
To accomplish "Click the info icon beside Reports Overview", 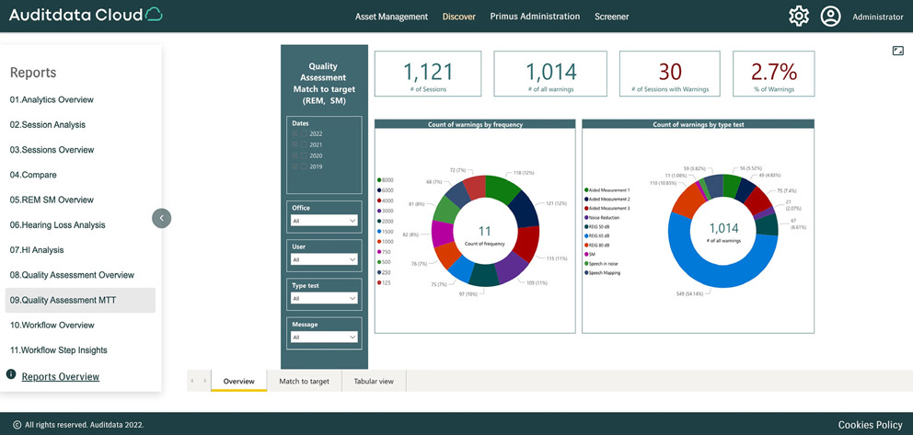I will pyautogui.click(x=11, y=374).
